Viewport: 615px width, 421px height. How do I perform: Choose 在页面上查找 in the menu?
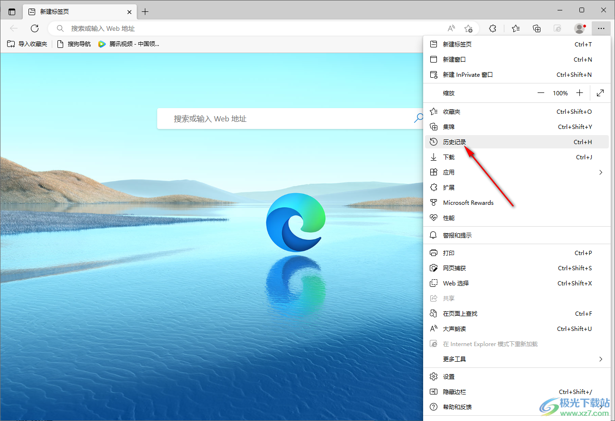click(517, 313)
